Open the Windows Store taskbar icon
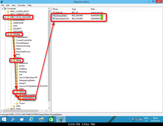Image resolution: width=163 pixels, height=126 pixels. click(x=51, y=119)
